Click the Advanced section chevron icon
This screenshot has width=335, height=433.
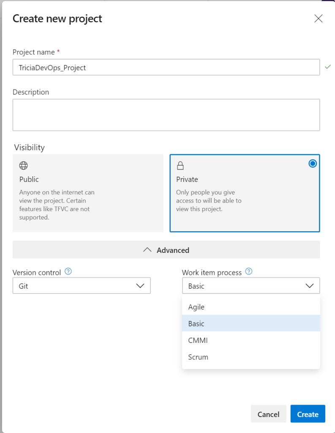pyautogui.click(x=147, y=250)
